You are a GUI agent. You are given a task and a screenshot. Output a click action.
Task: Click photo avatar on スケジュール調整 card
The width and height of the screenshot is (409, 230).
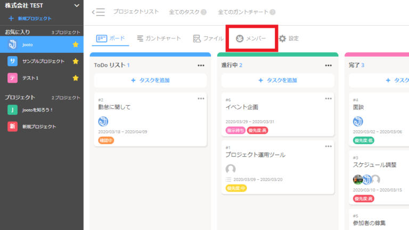click(x=357, y=179)
